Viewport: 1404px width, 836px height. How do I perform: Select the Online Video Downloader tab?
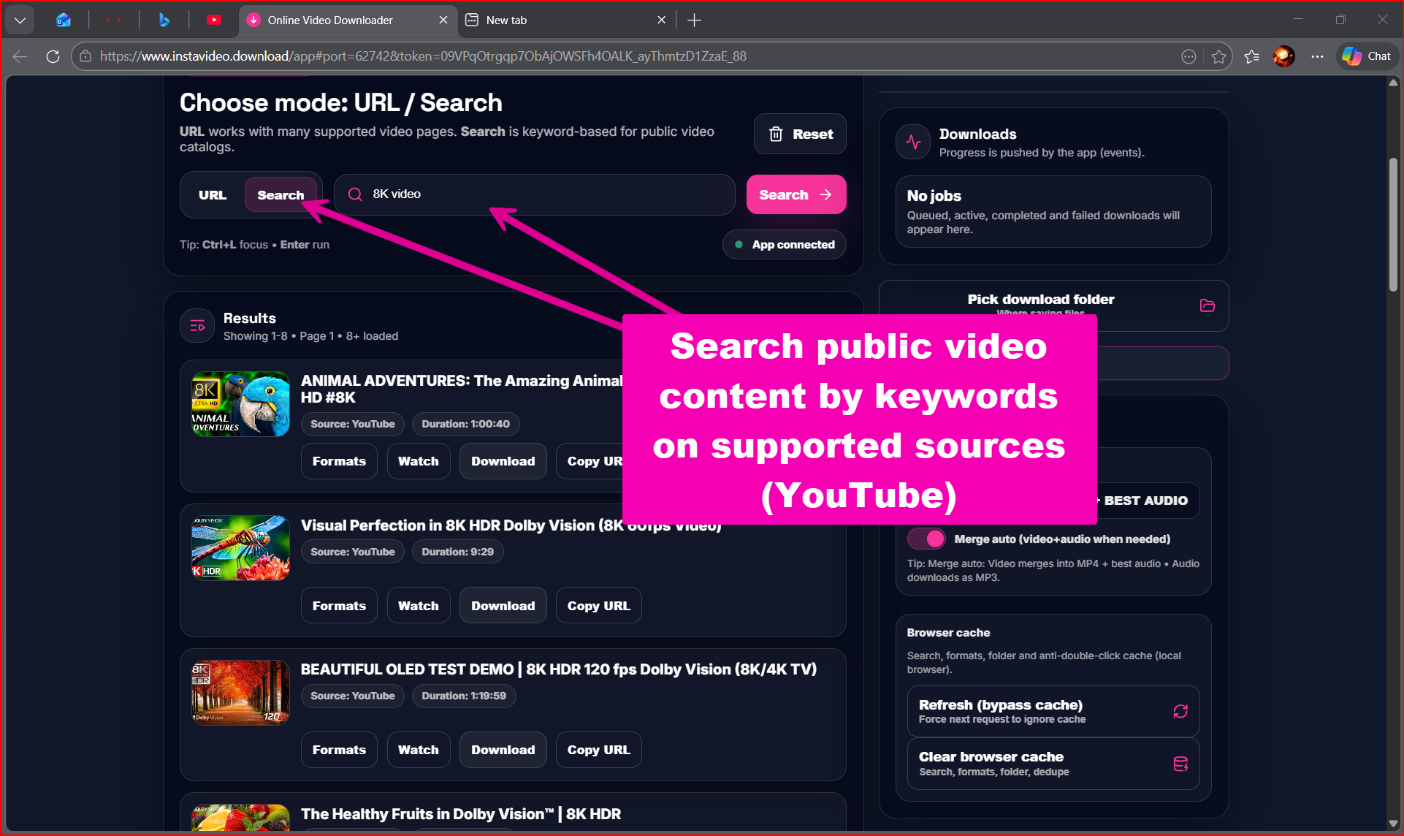(x=329, y=20)
